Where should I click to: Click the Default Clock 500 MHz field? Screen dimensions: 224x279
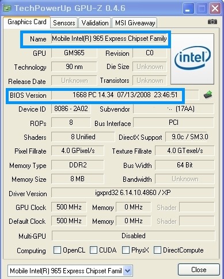69,221
